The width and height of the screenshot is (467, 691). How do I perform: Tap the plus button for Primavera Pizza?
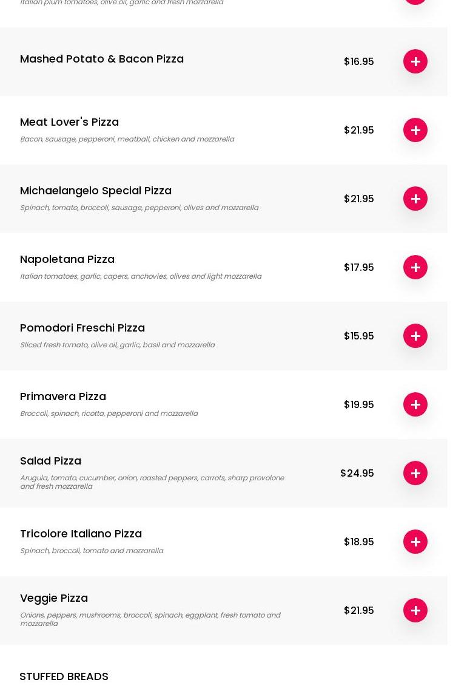tap(415, 404)
